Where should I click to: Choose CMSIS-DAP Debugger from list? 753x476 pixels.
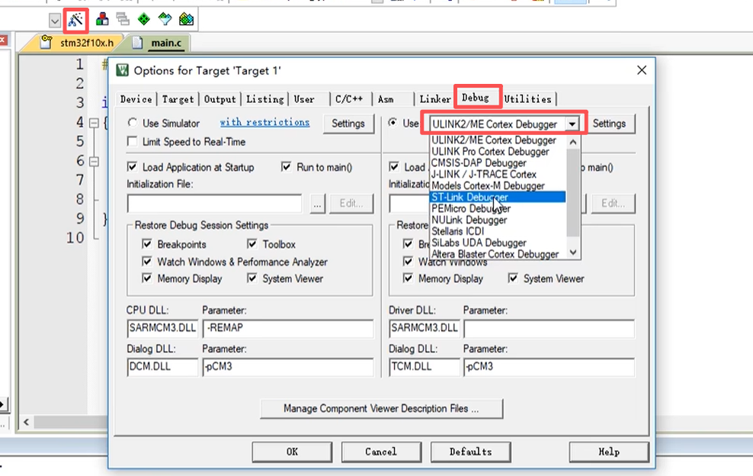click(x=498, y=163)
